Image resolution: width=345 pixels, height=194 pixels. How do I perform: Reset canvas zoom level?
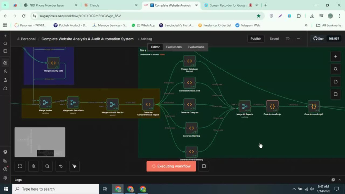[x=61, y=166]
